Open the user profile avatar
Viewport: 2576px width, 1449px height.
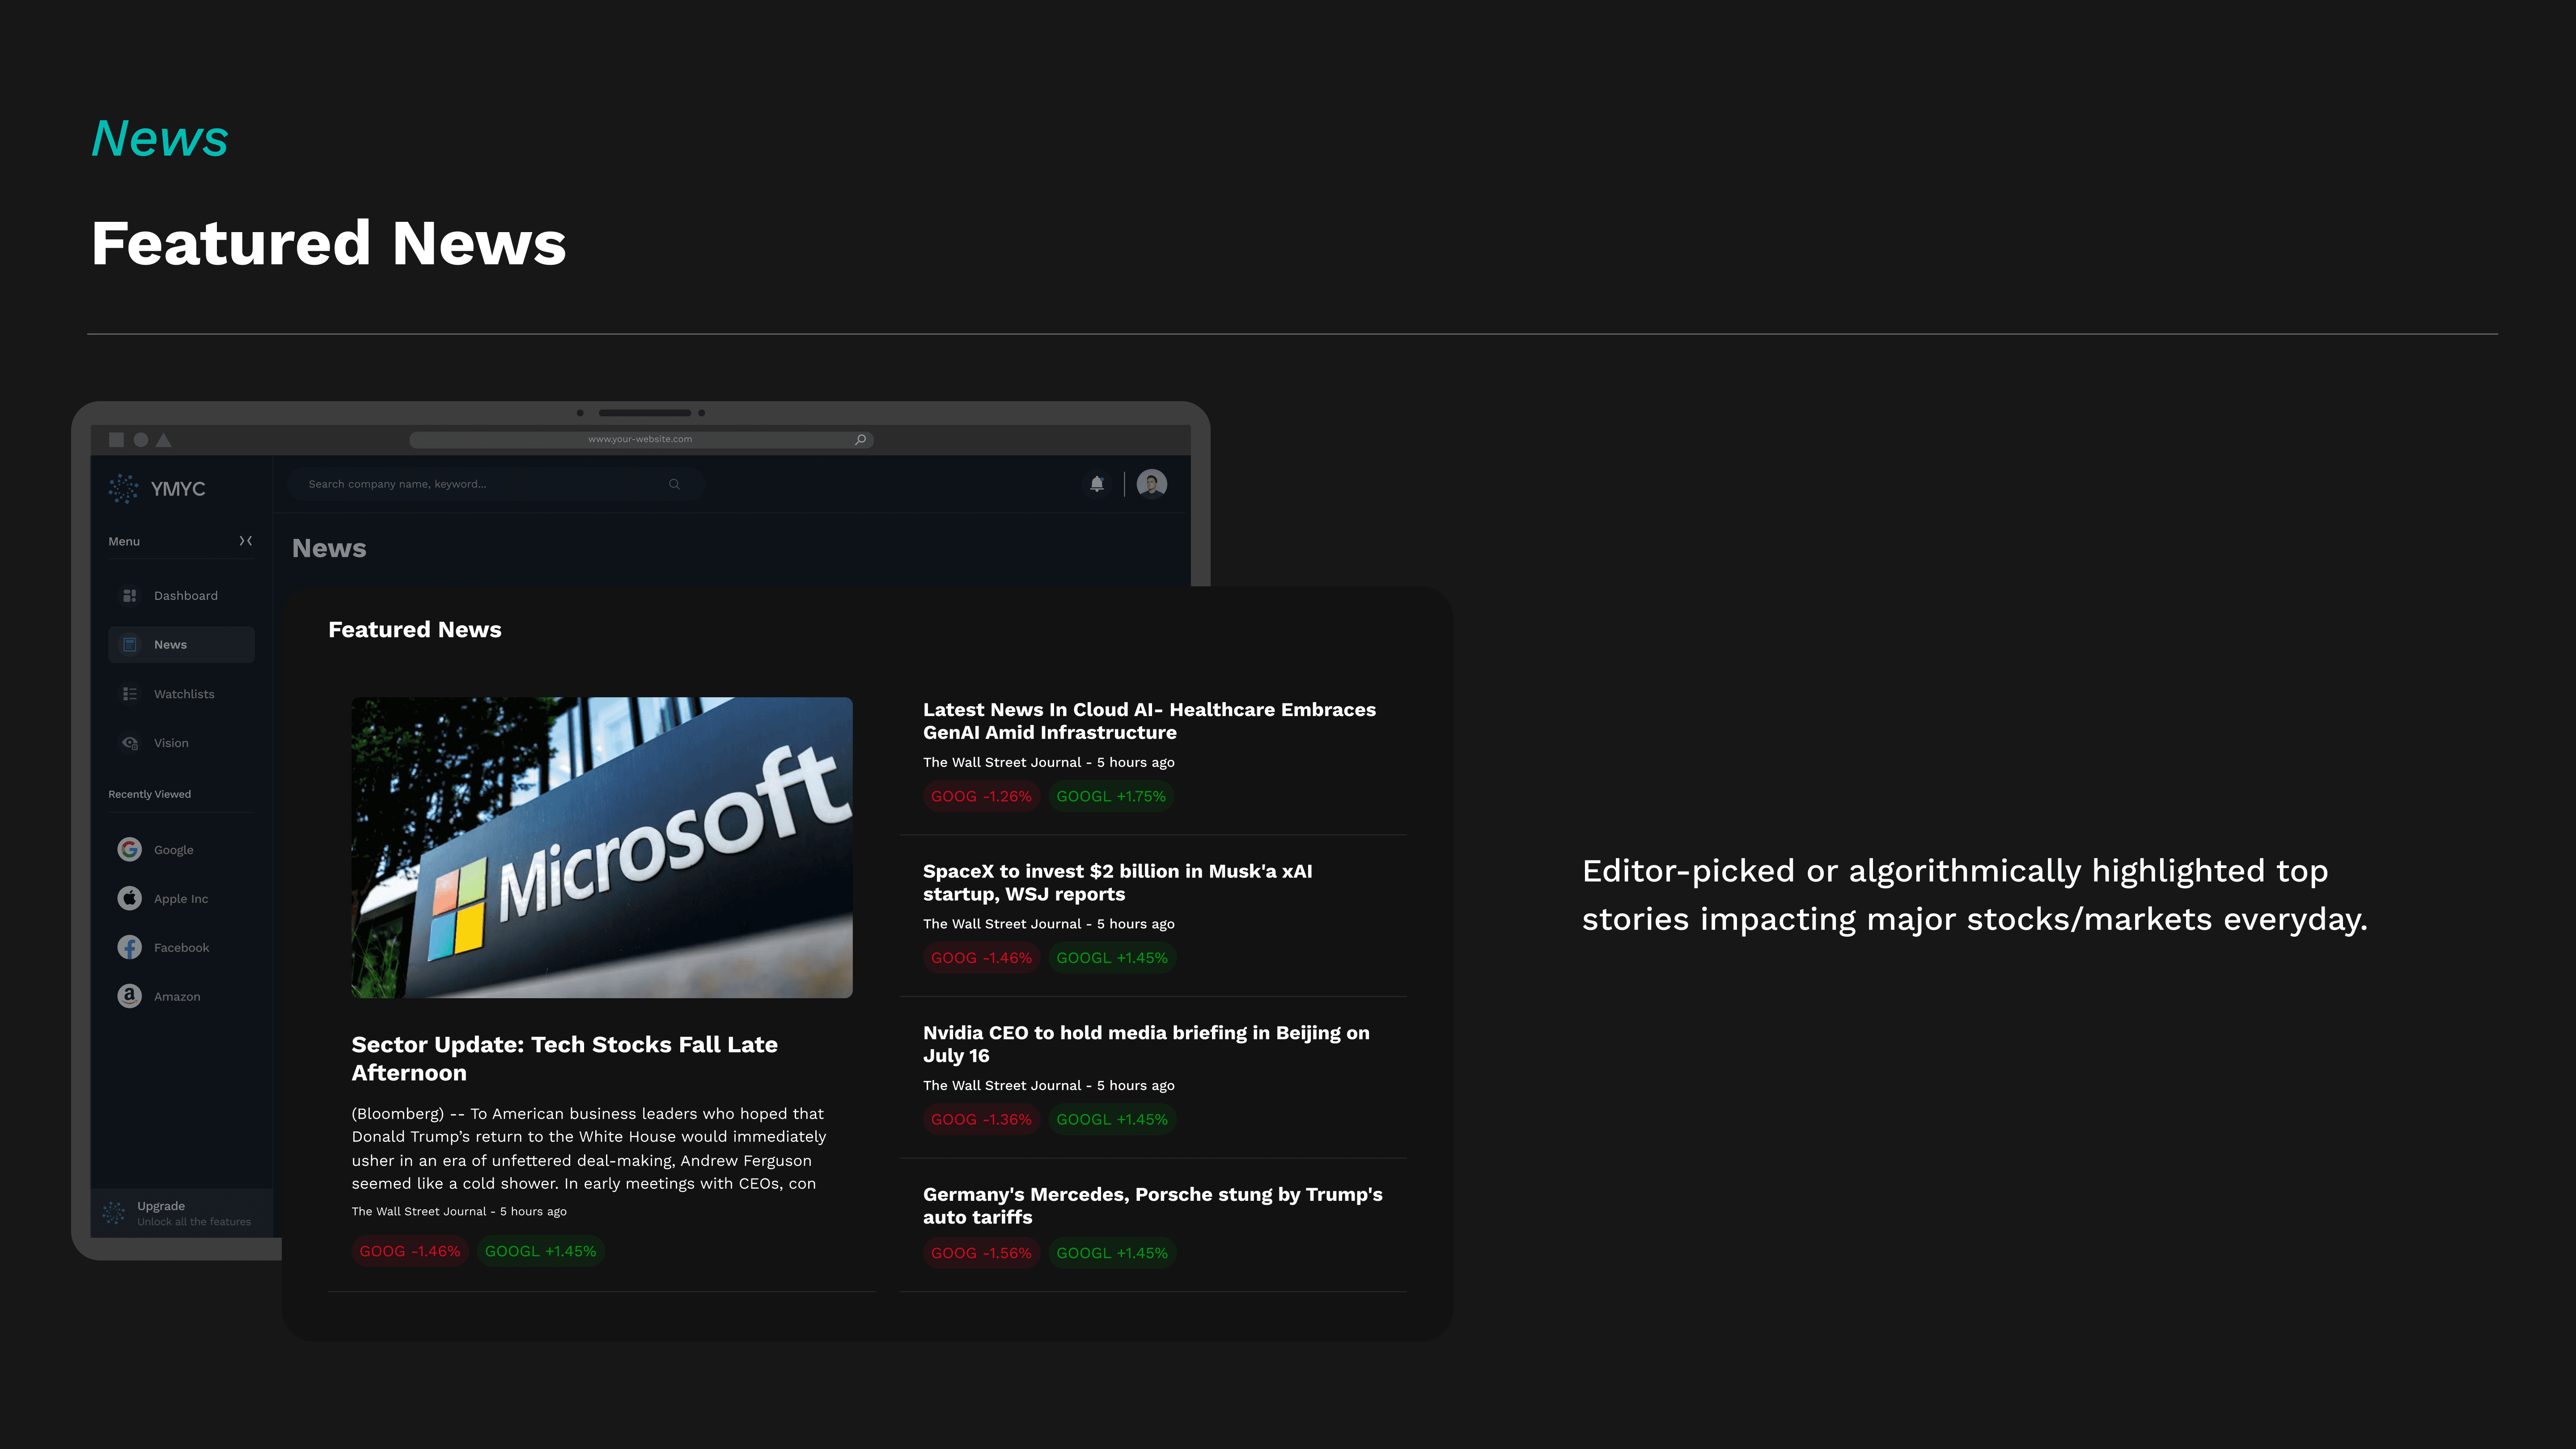pos(1152,484)
